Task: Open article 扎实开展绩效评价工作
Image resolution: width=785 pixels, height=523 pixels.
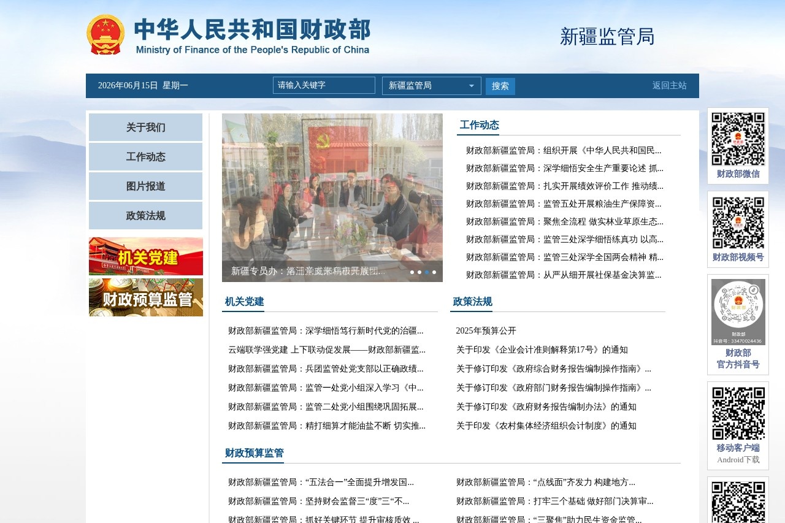Action: click(x=565, y=186)
